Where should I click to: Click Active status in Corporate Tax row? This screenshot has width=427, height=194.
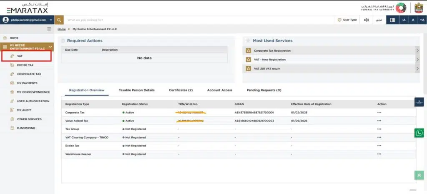128,112
